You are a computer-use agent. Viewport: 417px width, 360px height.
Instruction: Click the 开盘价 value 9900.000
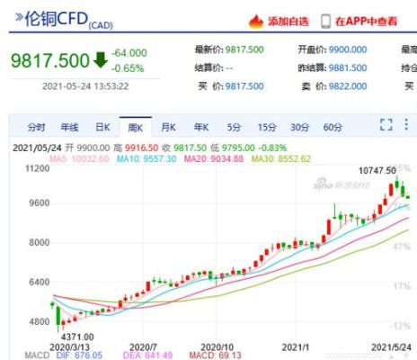[x=348, y=49]
